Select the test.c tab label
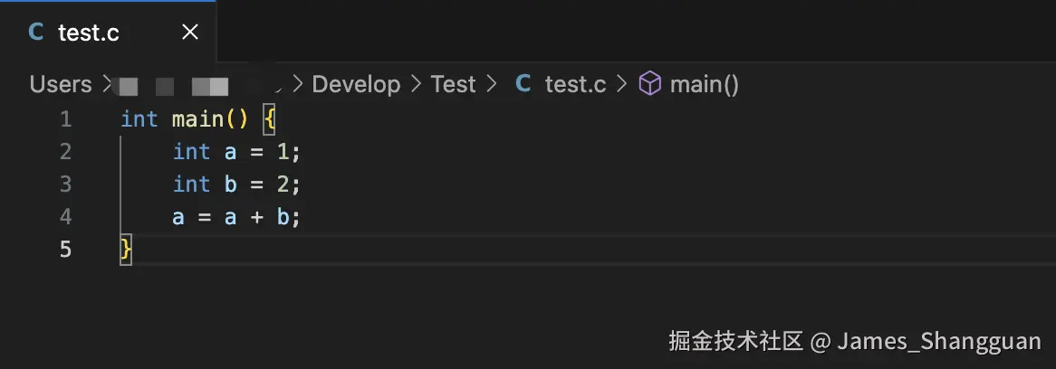The image size is (1056, 369). (x=89, y=33)
